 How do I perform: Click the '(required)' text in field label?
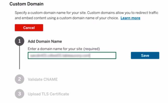click(92, 49)
